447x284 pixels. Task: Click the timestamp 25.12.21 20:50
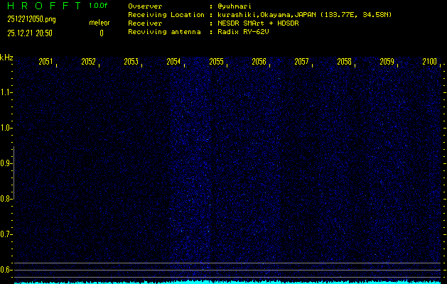pos(30,33)
